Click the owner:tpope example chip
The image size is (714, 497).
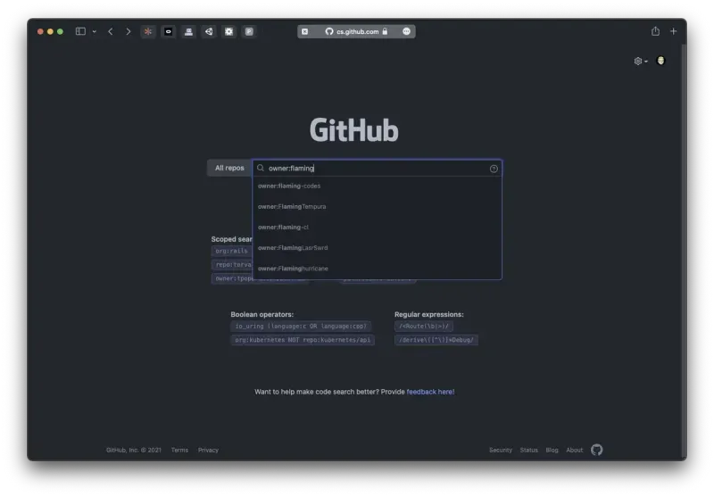tap(232, 278)
